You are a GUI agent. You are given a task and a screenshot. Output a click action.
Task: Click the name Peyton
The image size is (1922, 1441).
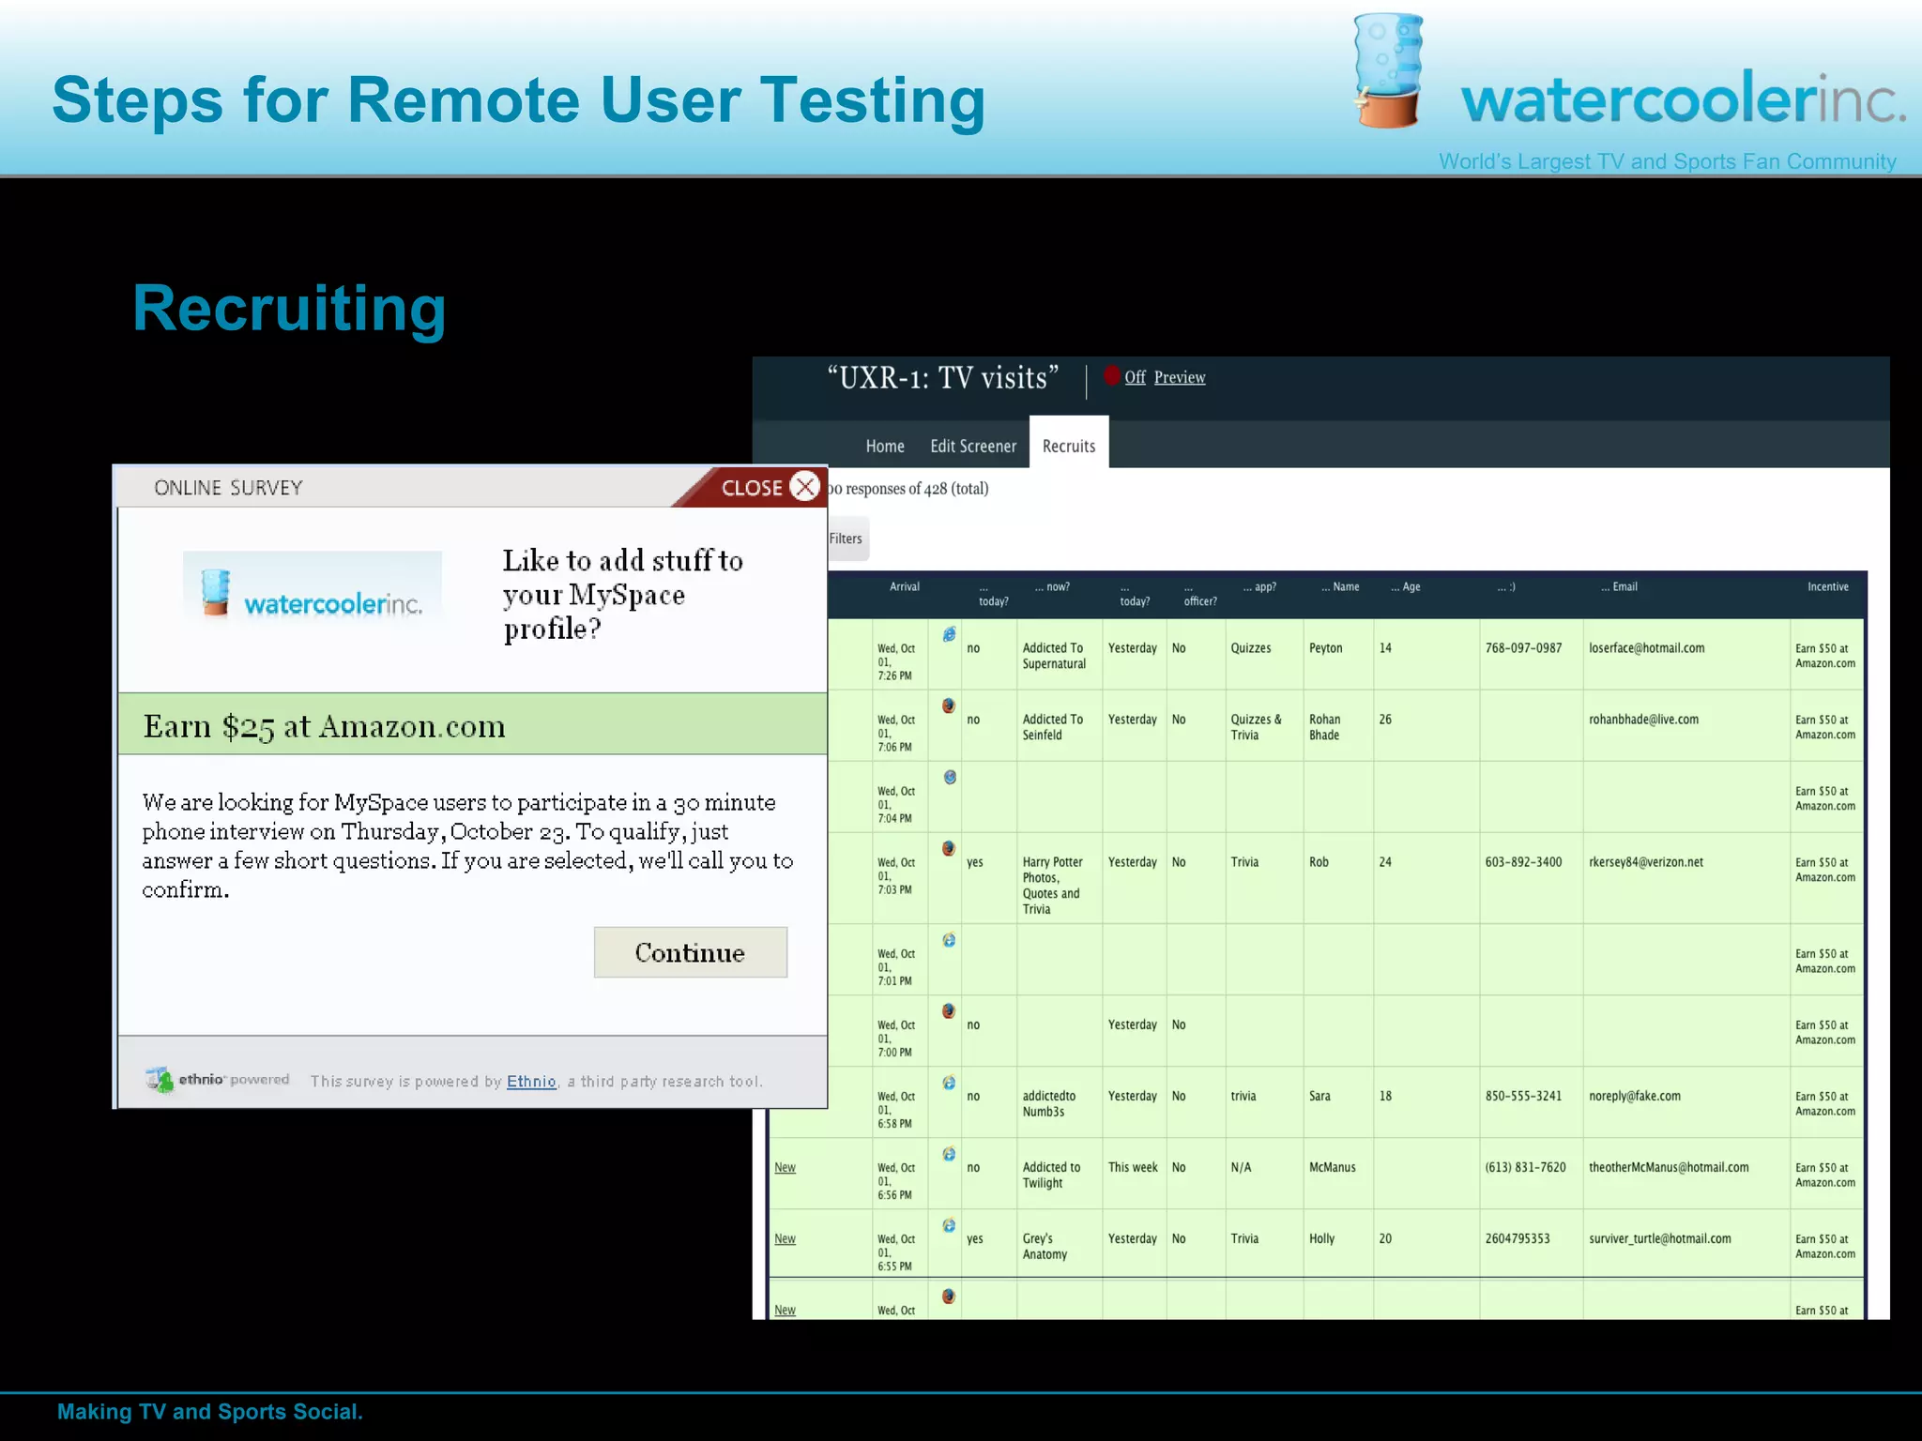[1326, 648]
